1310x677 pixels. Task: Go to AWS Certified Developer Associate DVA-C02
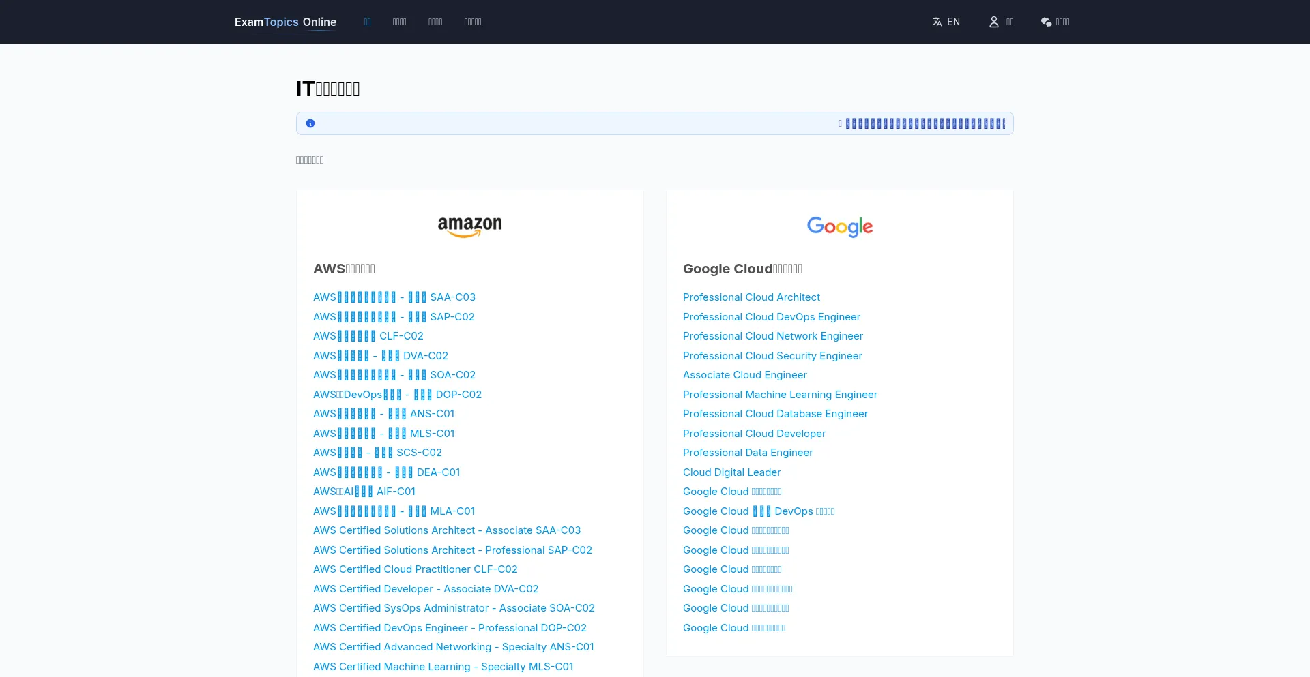tap(425, 589)
